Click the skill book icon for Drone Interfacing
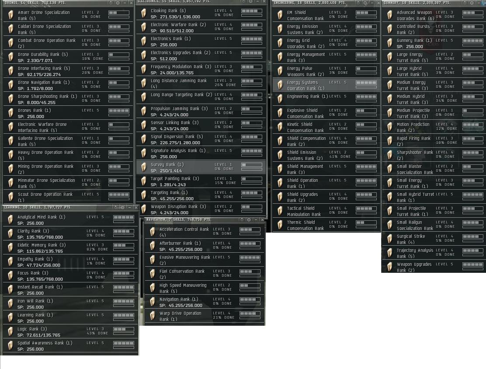This screenshot has height=369, width=486. click(11, 71)
